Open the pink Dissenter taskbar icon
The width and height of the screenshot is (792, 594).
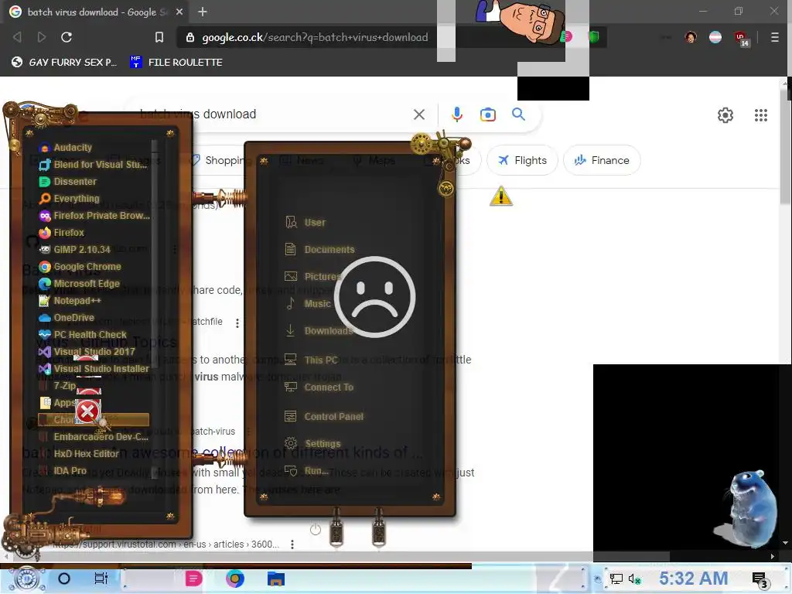point(193,579)
